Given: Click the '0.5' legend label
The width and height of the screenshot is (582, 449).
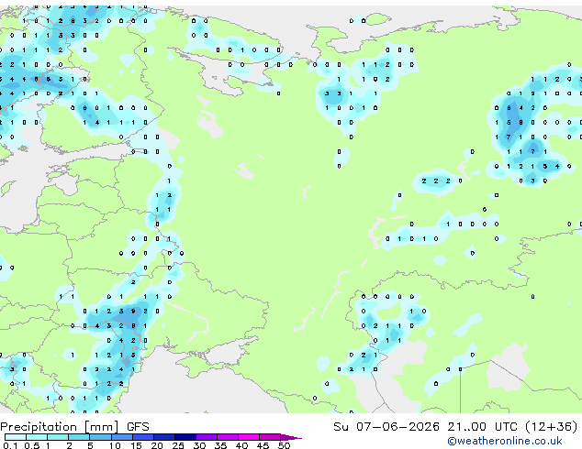Looking at the screenshot, I should tap(32, 445).
